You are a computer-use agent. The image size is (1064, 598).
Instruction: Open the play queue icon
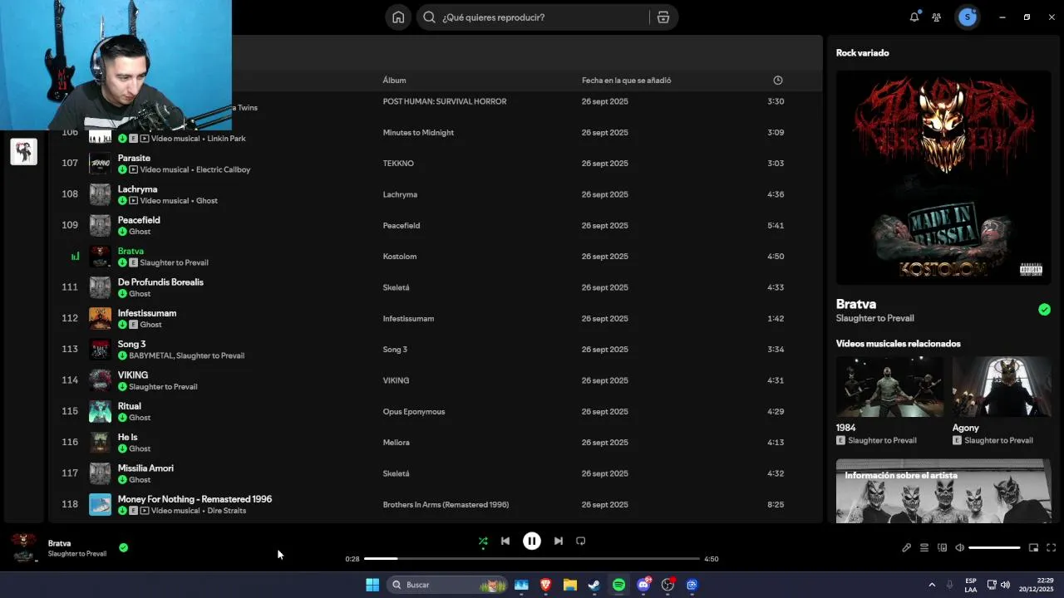[924, 547]
